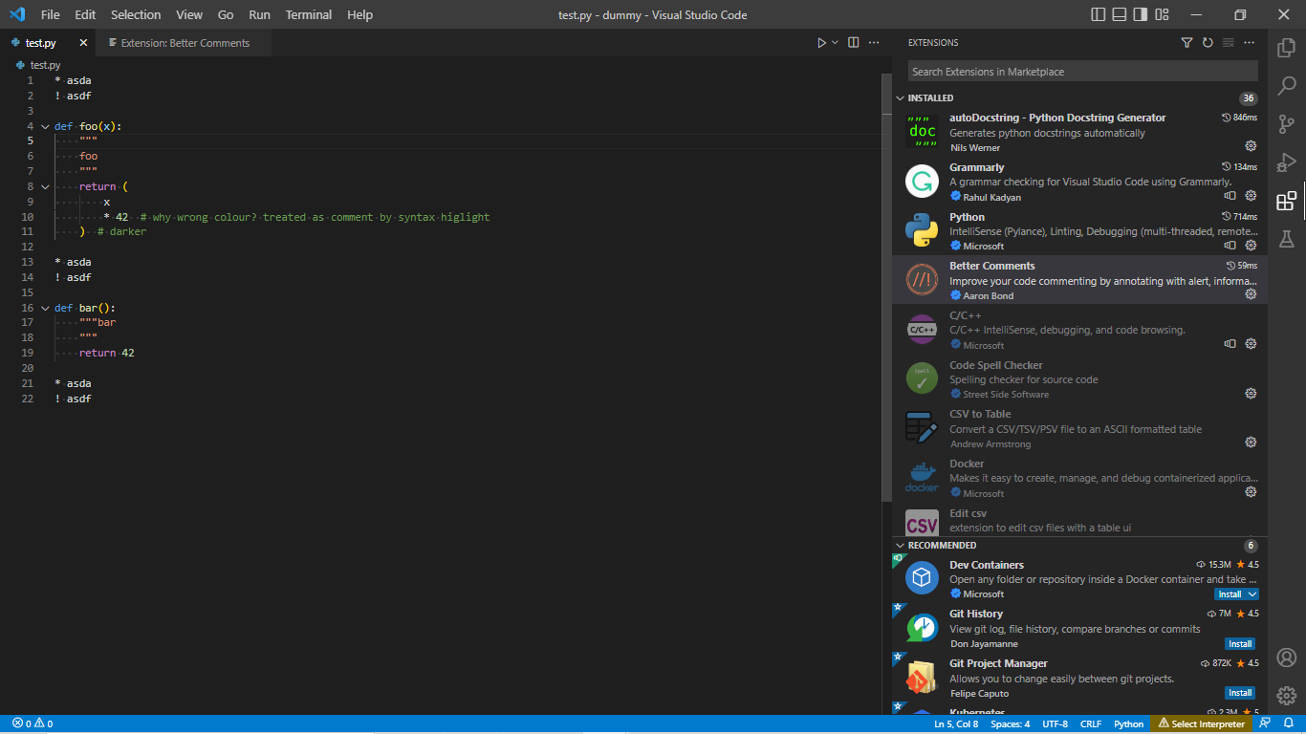Refresh the extensions list

point(1207,42)
